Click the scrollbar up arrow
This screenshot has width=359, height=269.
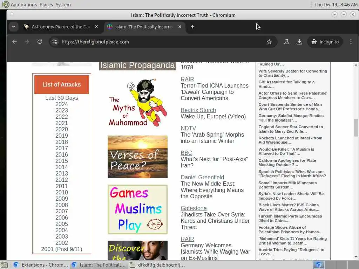tap(356, 65)
